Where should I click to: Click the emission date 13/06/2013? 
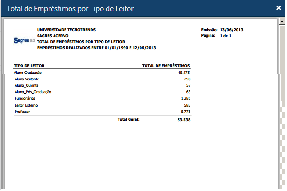[x=231, y=29]
